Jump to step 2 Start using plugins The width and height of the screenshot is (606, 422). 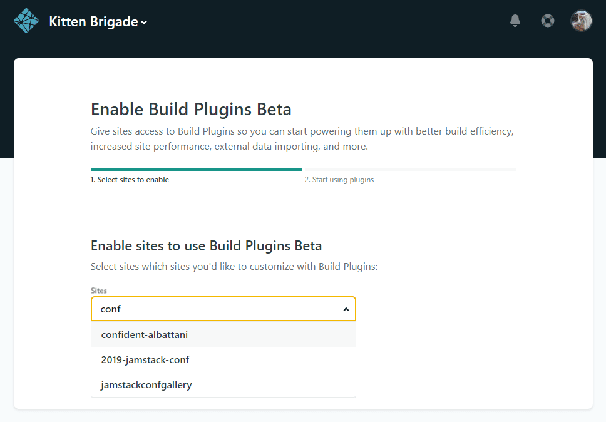click(x=339, y=180)
